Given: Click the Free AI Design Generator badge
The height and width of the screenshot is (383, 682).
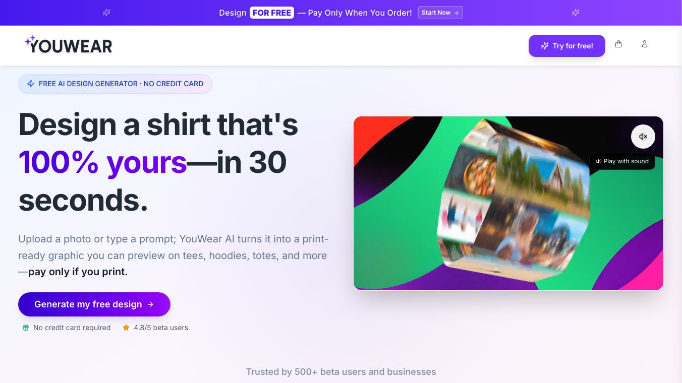Looking at the screenshot, I should click(x=115, y=84).
